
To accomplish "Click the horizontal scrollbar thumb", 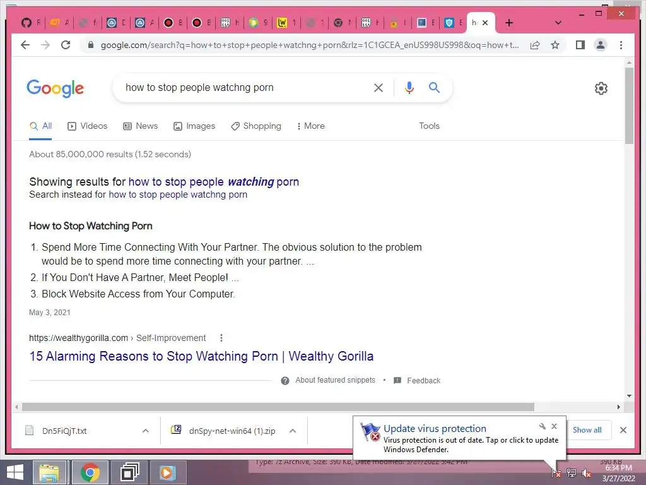I will pyautogui.click(x=278, y=407).
